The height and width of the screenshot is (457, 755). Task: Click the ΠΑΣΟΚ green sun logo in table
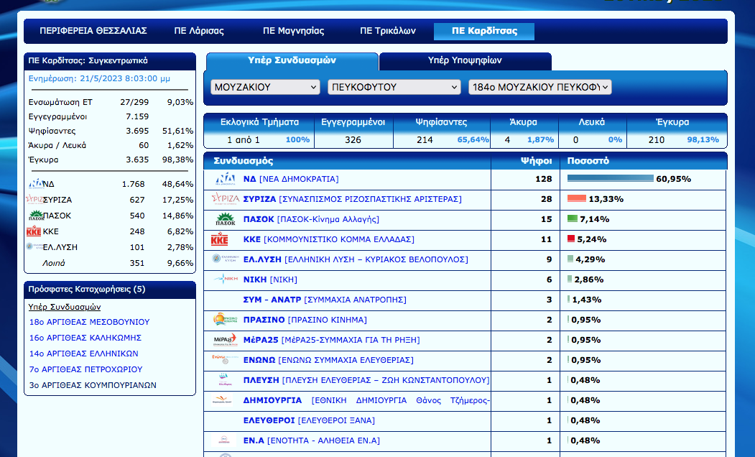(x=226, y=219)
